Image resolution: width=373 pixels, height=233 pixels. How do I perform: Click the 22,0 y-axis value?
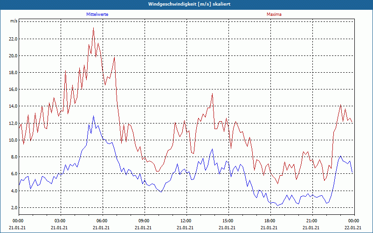click(14, 39)
